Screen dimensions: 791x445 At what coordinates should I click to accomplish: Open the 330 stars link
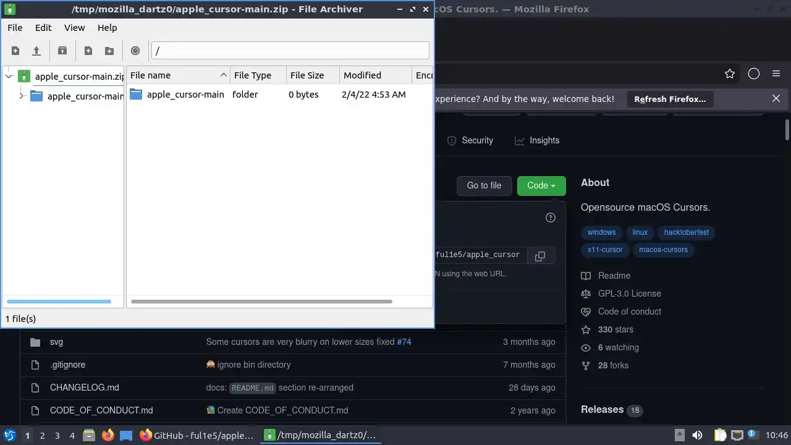[x=607, y=329]
